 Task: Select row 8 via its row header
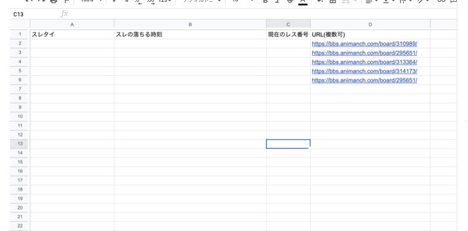click(x=20, y=99)
